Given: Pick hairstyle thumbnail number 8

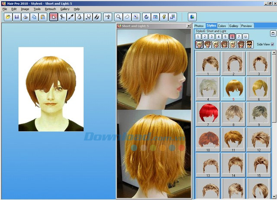Looking at the screenshot, I should point(233,114).
